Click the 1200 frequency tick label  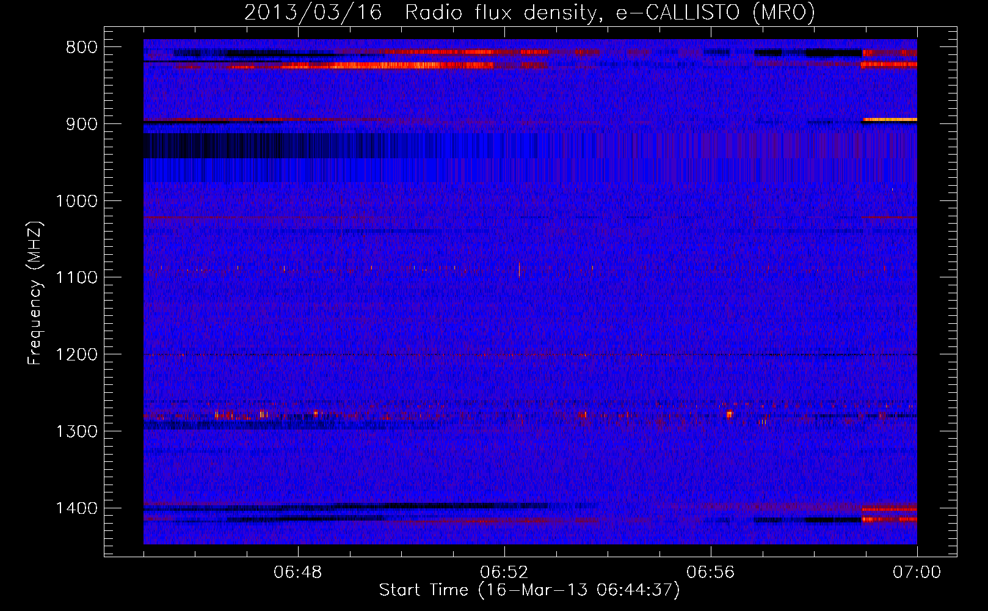pos(76,355)
